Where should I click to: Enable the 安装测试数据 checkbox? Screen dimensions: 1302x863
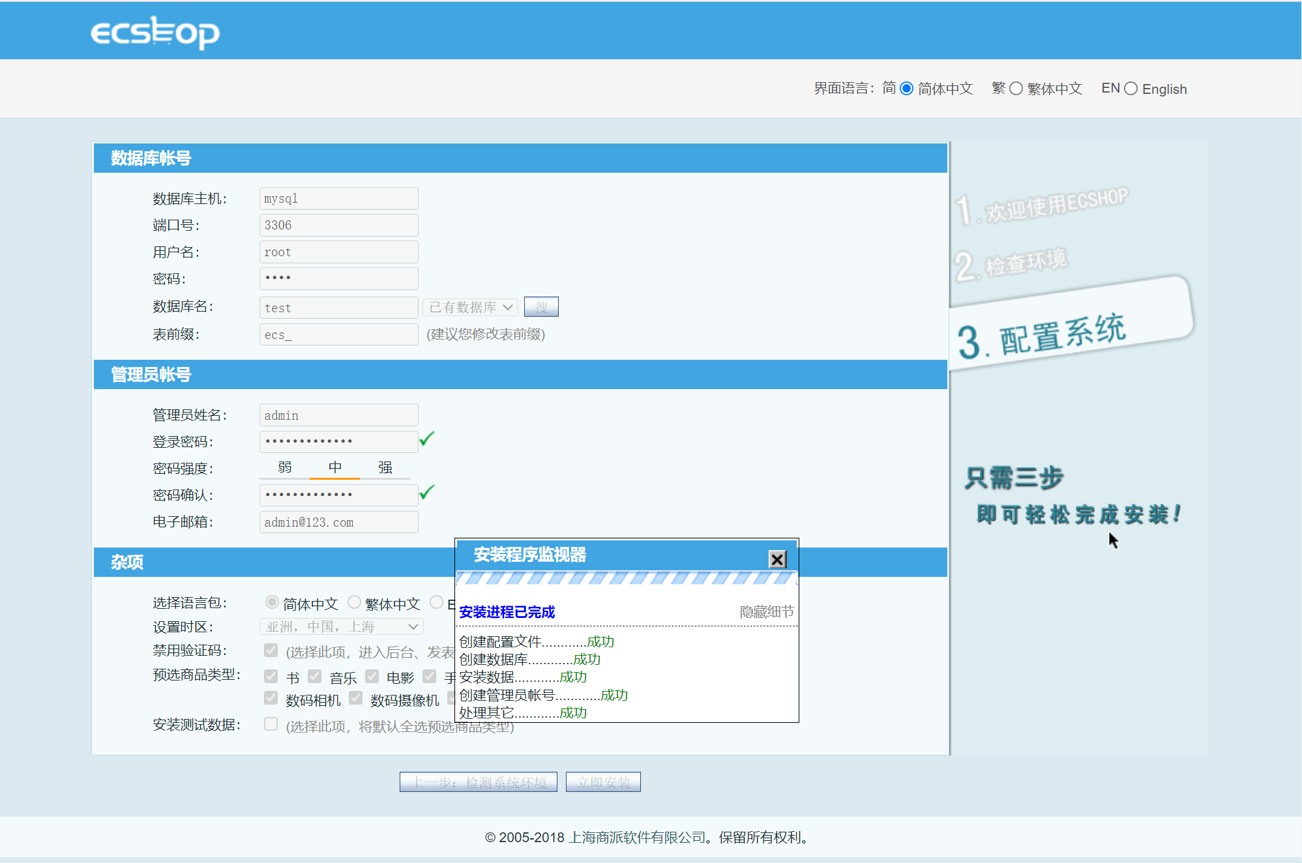tap(271, 724)
